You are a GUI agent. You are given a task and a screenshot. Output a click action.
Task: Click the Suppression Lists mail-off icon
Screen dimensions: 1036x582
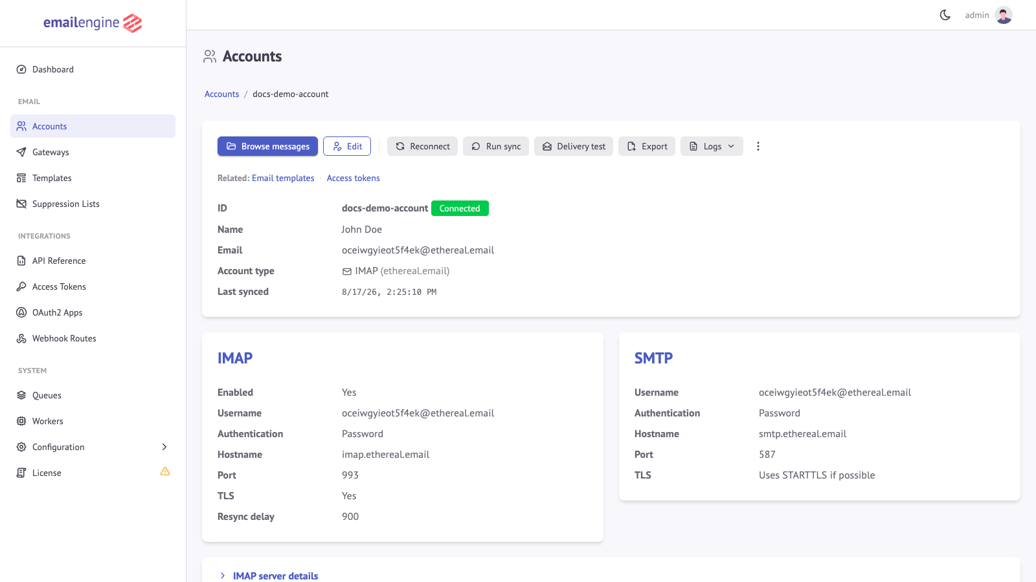[21, 204]
